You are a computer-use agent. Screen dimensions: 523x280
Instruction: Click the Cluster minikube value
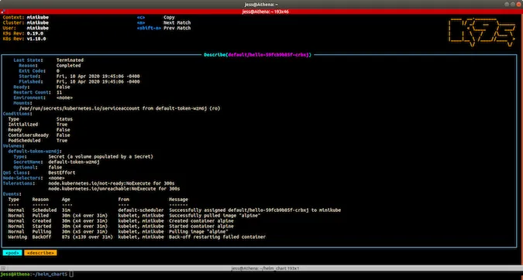(38, 22)
